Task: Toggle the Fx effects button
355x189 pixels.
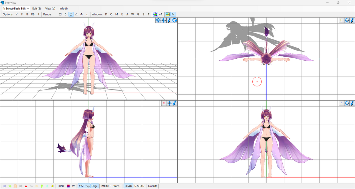Action: (x=173, y=14)
